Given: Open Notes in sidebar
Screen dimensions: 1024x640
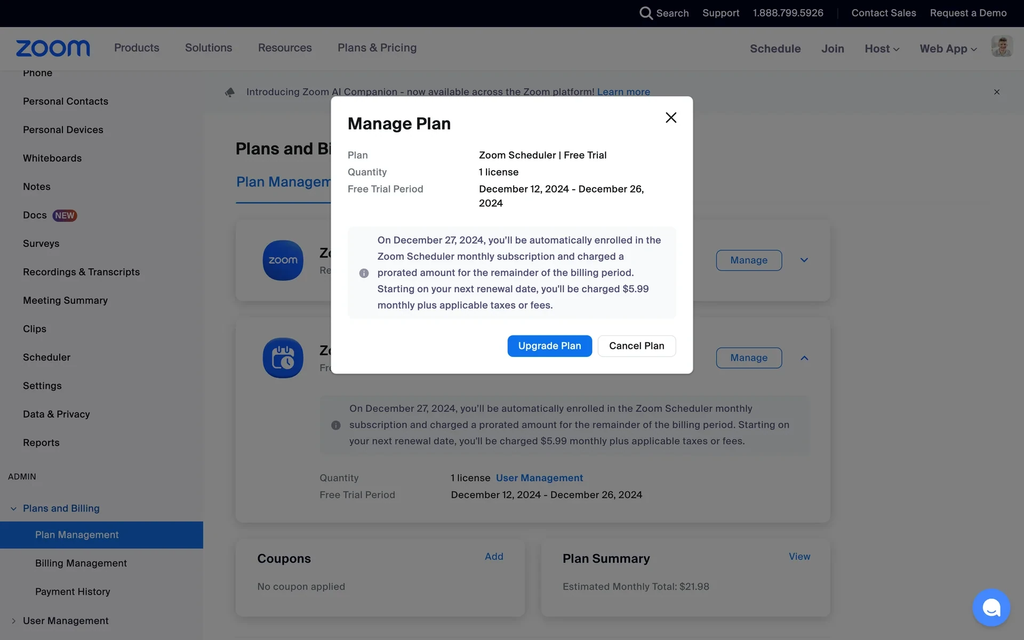Looking at the screenshot, I should (37, 187).
